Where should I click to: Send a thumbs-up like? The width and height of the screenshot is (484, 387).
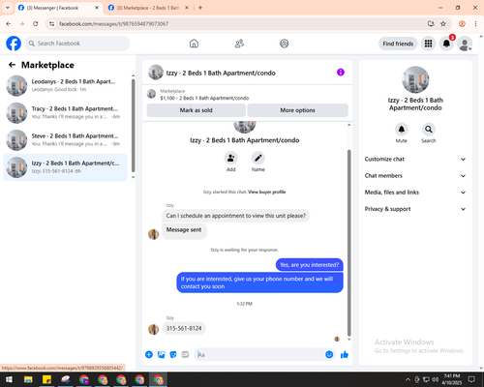[x=345, y=355]
